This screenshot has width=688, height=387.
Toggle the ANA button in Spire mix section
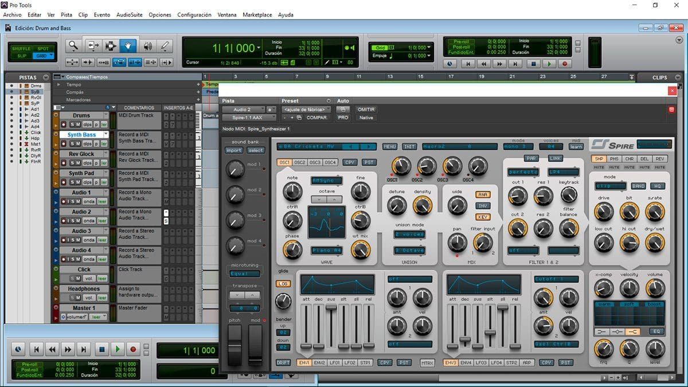(483, 194)
